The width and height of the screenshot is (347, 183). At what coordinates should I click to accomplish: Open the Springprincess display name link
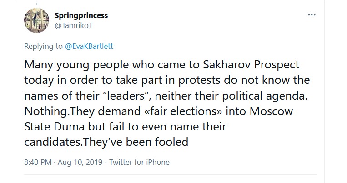81,15
